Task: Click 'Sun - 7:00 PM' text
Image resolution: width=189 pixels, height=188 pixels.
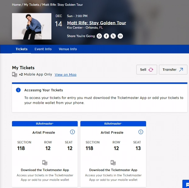Action: tap(77, 16)
